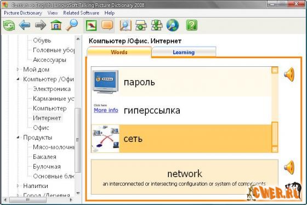Click the stacked cards with arrows icon
Screen dimensions: 307x205
157,25
